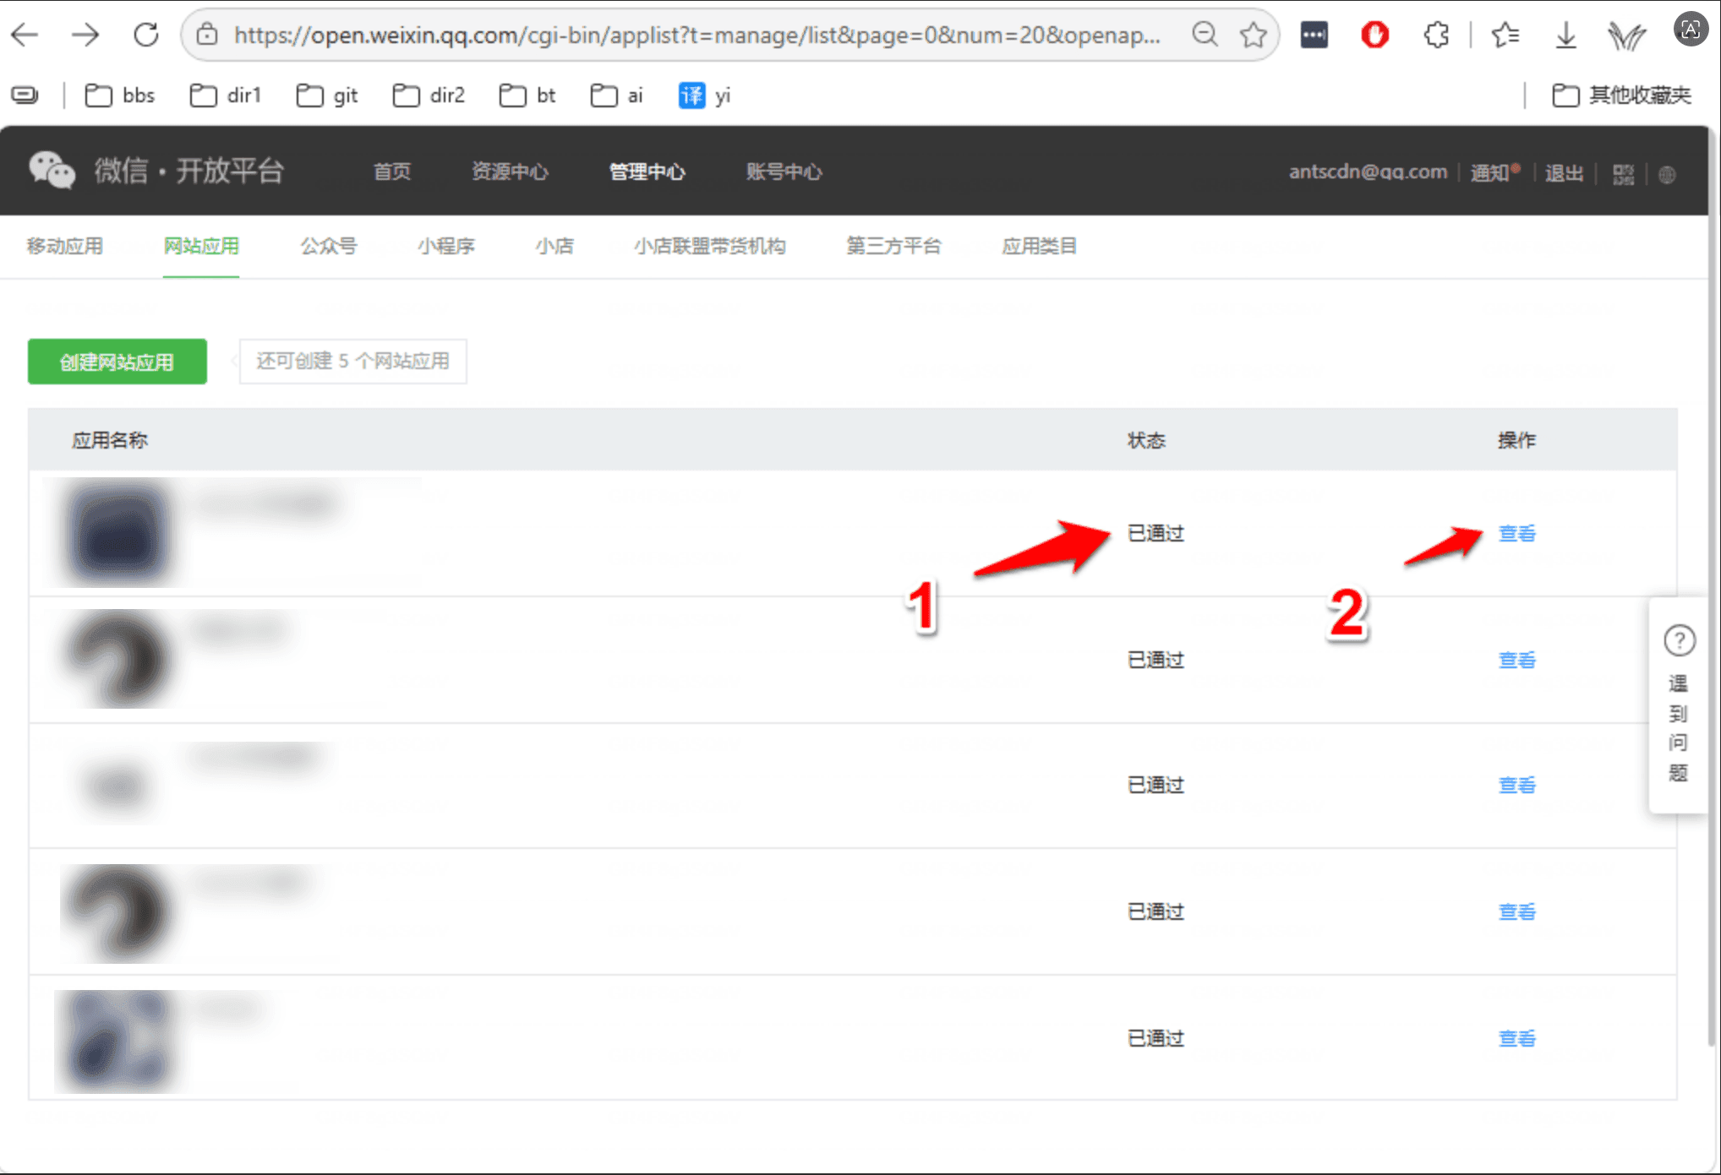1721x1175 pixels.
Task: Open the bt bookmark folder
Action: [527, 95]
